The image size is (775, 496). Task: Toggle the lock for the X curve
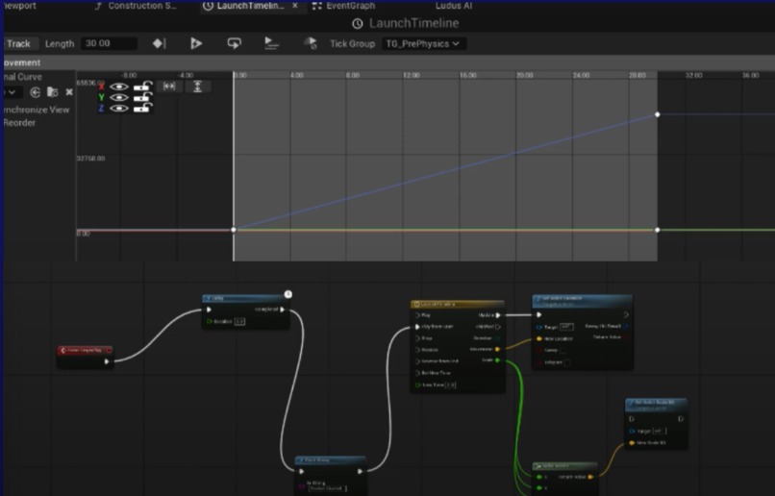pyautogui.click(x=142, y=86)
